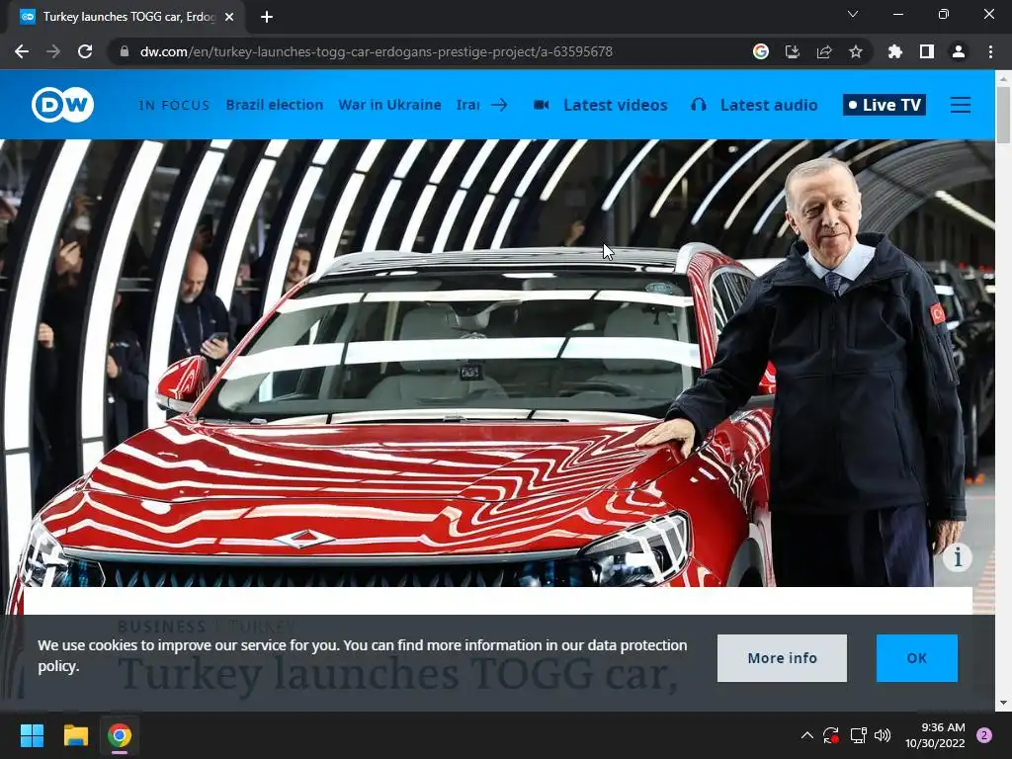The image size is (1012, 759).
Task: Open the Chrome profile icon
Action: point(959,51)
